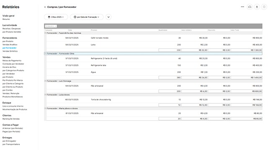Click the R$ 144,00 total subtotal cell
The height and width of the screenshot is (150, 268).
pyautogui.click(x=247, y=105)
